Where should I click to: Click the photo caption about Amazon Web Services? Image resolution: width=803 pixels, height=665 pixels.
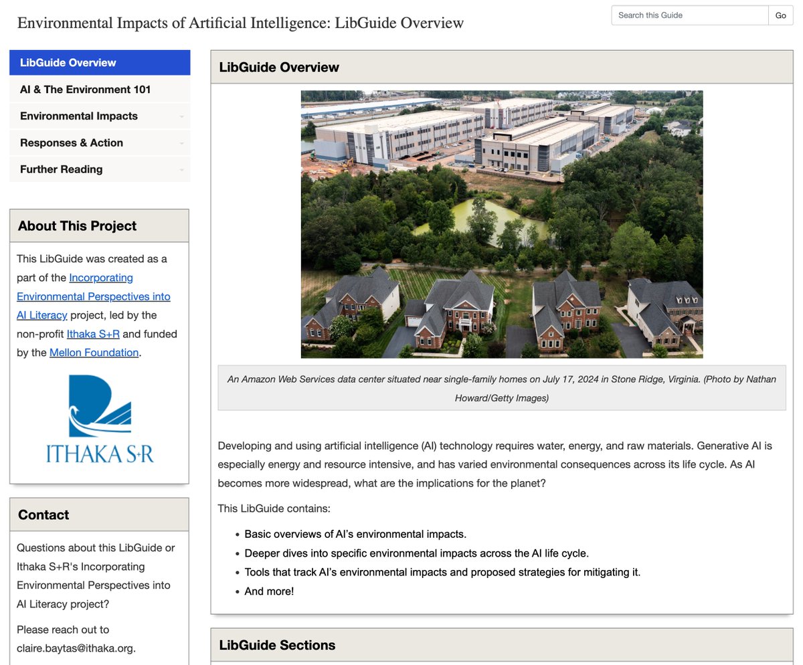(502, 388)
